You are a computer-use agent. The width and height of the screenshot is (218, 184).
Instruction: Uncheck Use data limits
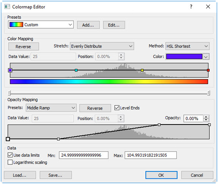click(10, 155)
